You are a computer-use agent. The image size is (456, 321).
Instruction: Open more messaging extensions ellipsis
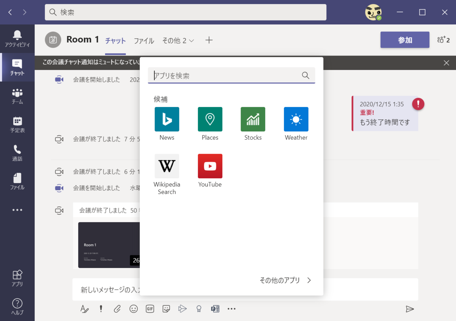coord(231,309)
